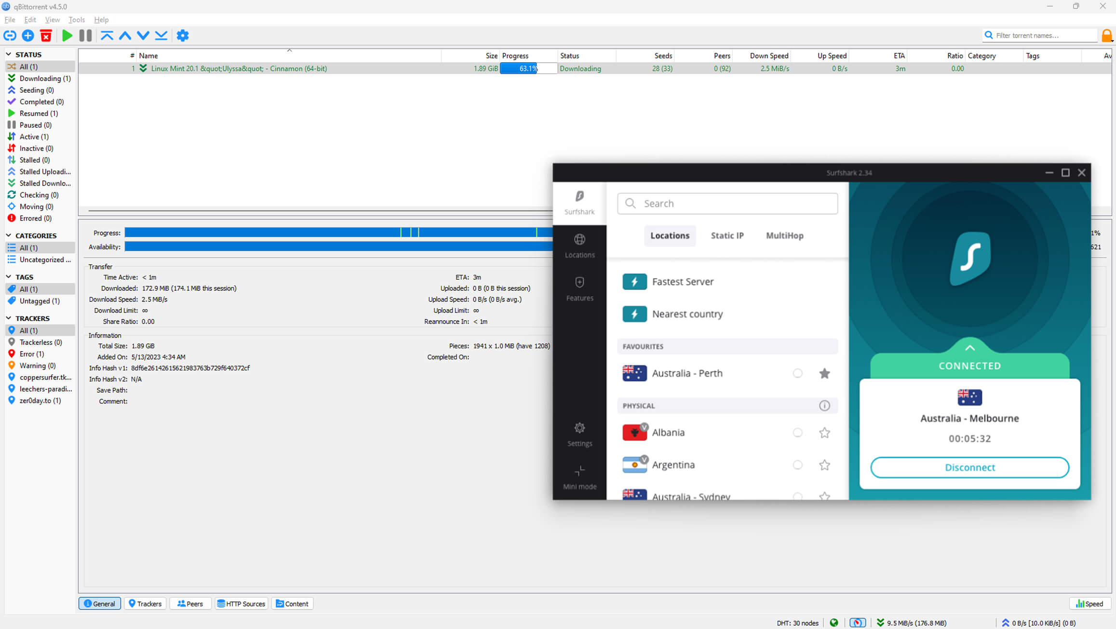1116x629 pixels.
Task: Click the Add torrent file plus icon
Action: (28, 35)
